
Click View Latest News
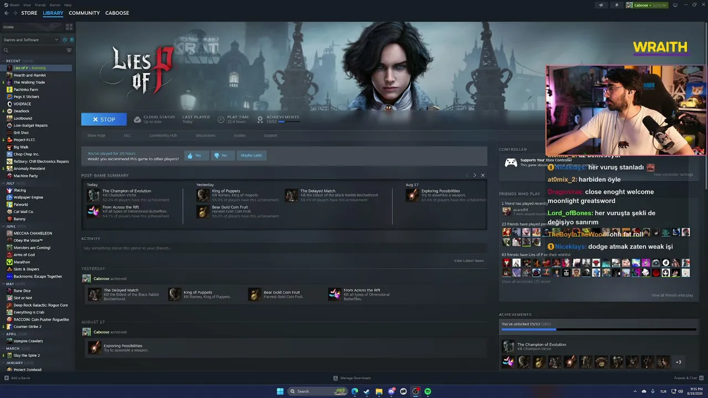pos(469,261)
